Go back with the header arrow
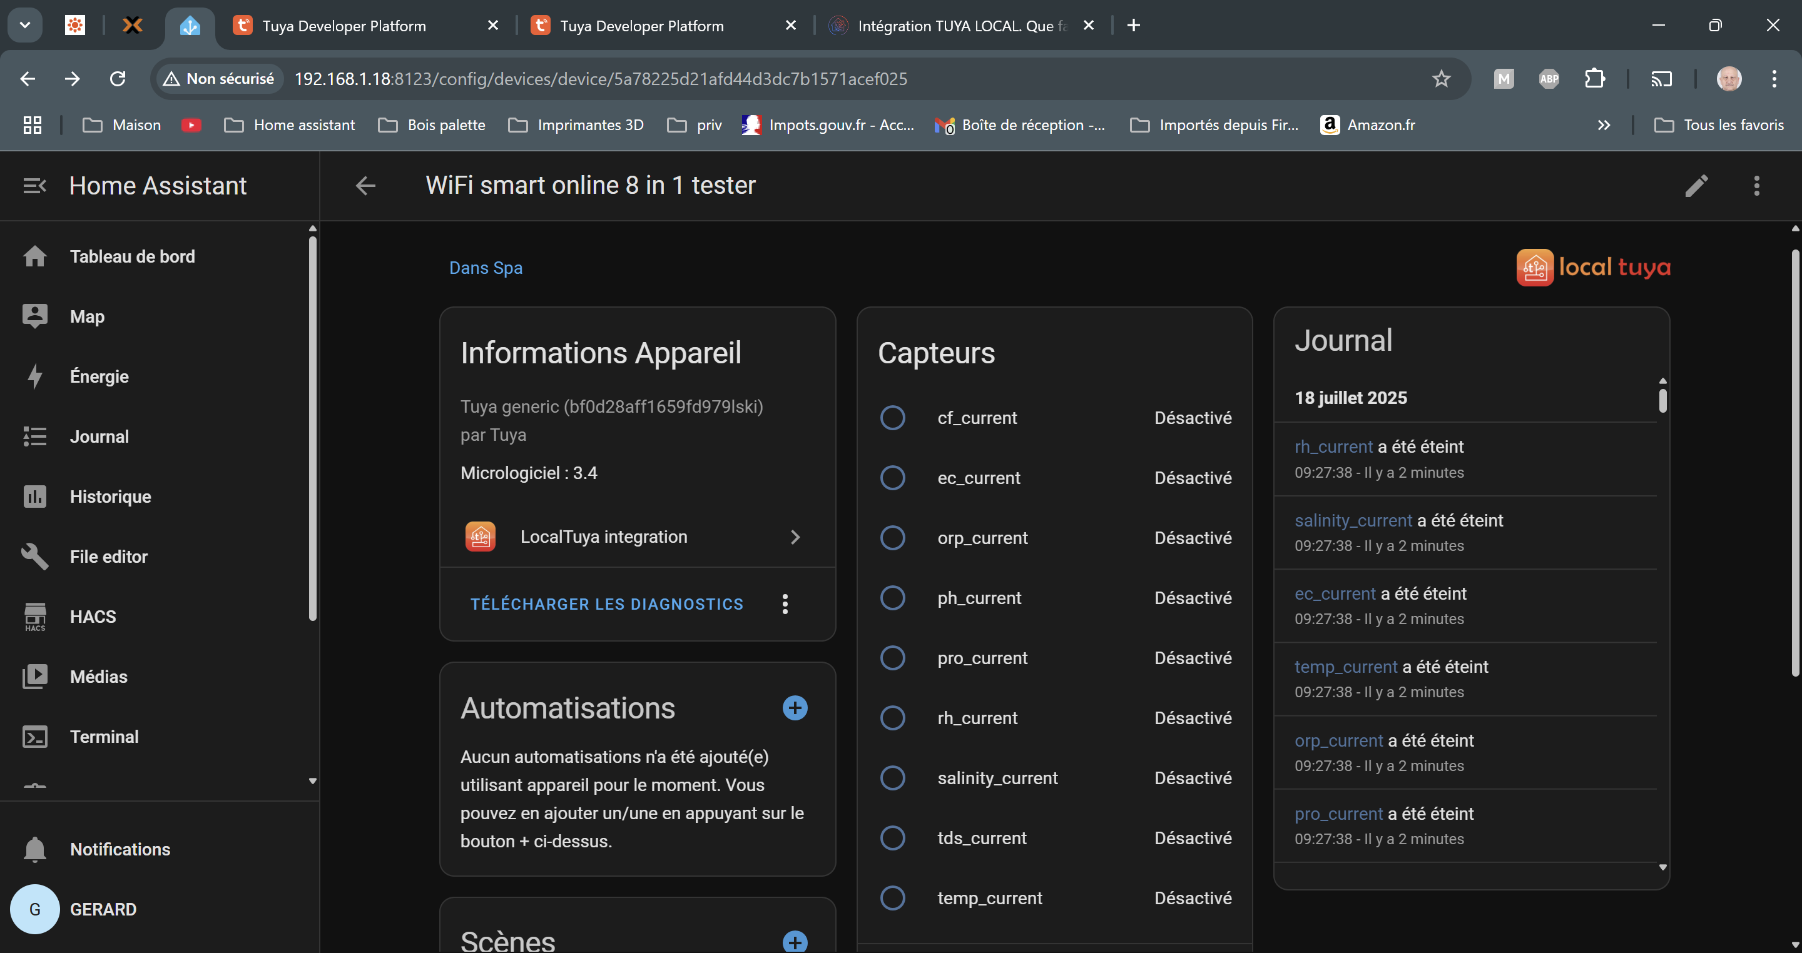The image size is (1802, 953). point(365,186)
